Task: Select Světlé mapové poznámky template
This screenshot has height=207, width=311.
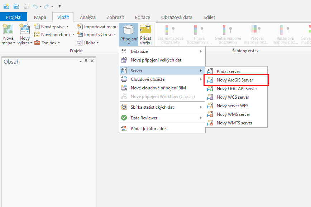Action: click(228, 34)
